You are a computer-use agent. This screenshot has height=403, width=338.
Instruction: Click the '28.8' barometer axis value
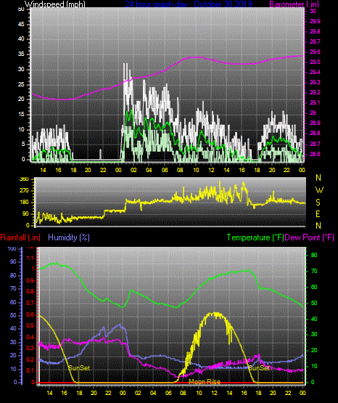click(315, 134)
